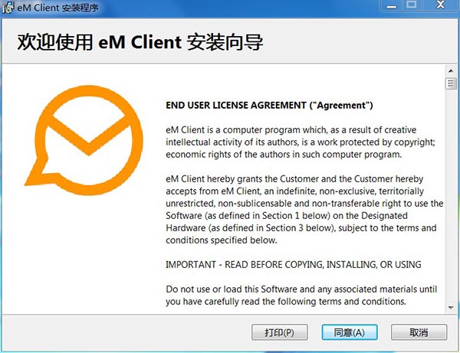Click the paragraph starting "eM Client is a computer program"

(x=301, y=142)
